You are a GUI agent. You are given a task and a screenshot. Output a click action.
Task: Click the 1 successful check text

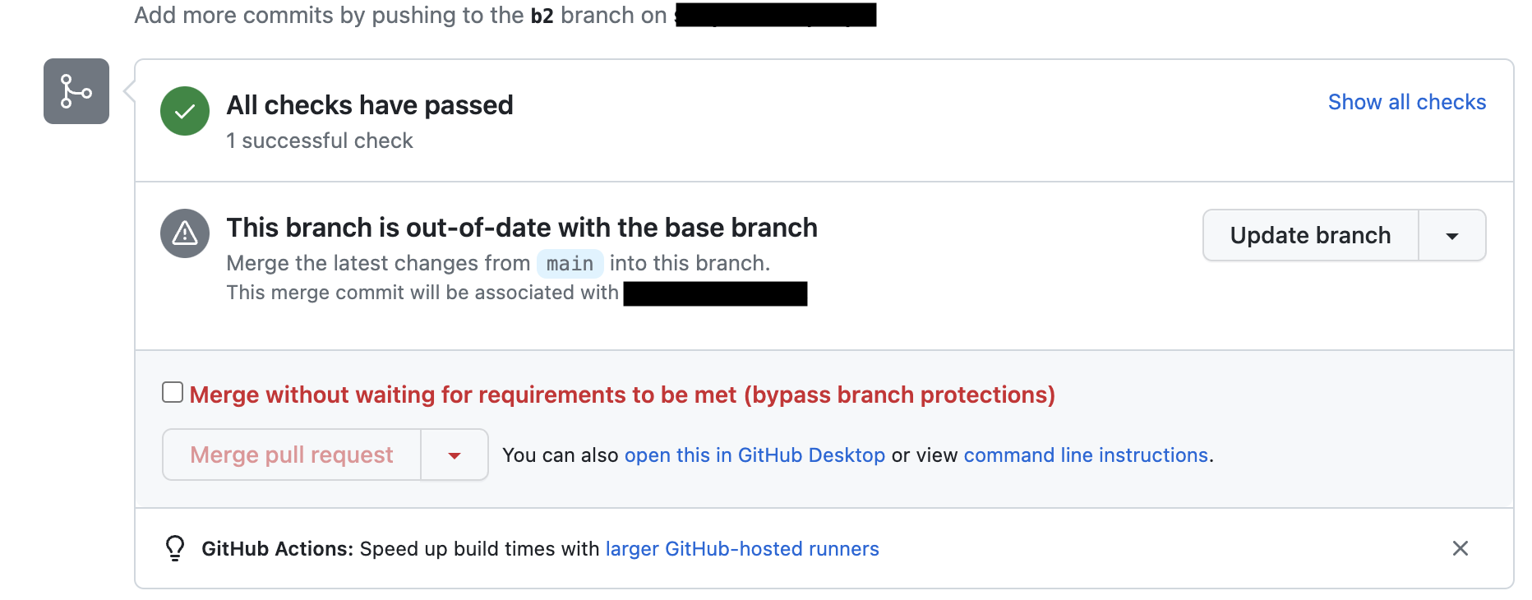click(320, 140)
